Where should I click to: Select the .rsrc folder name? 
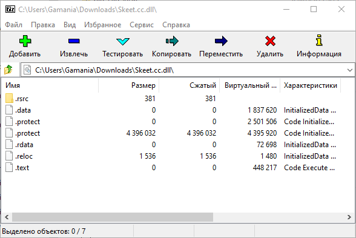point(22,99)
